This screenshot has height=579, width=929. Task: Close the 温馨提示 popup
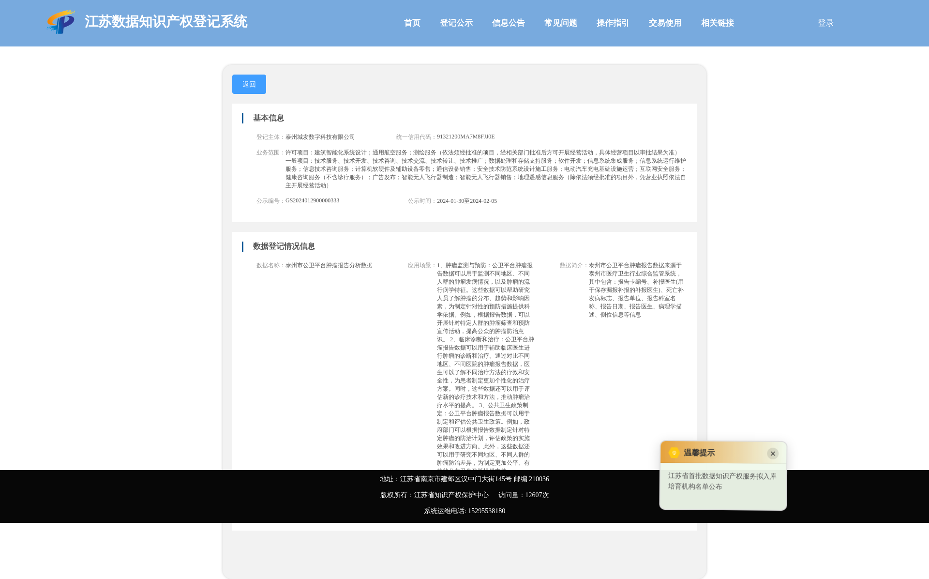coord(773,454)
